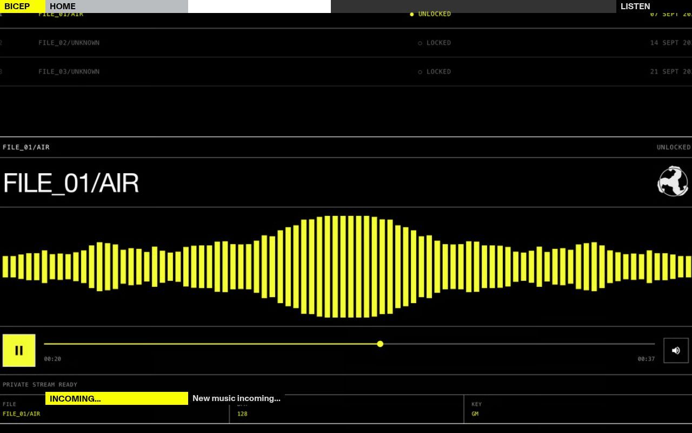The height and width of the screenshot is (433, 692).
Task: Click the 14 SEPT date entry
Action: 671,43
